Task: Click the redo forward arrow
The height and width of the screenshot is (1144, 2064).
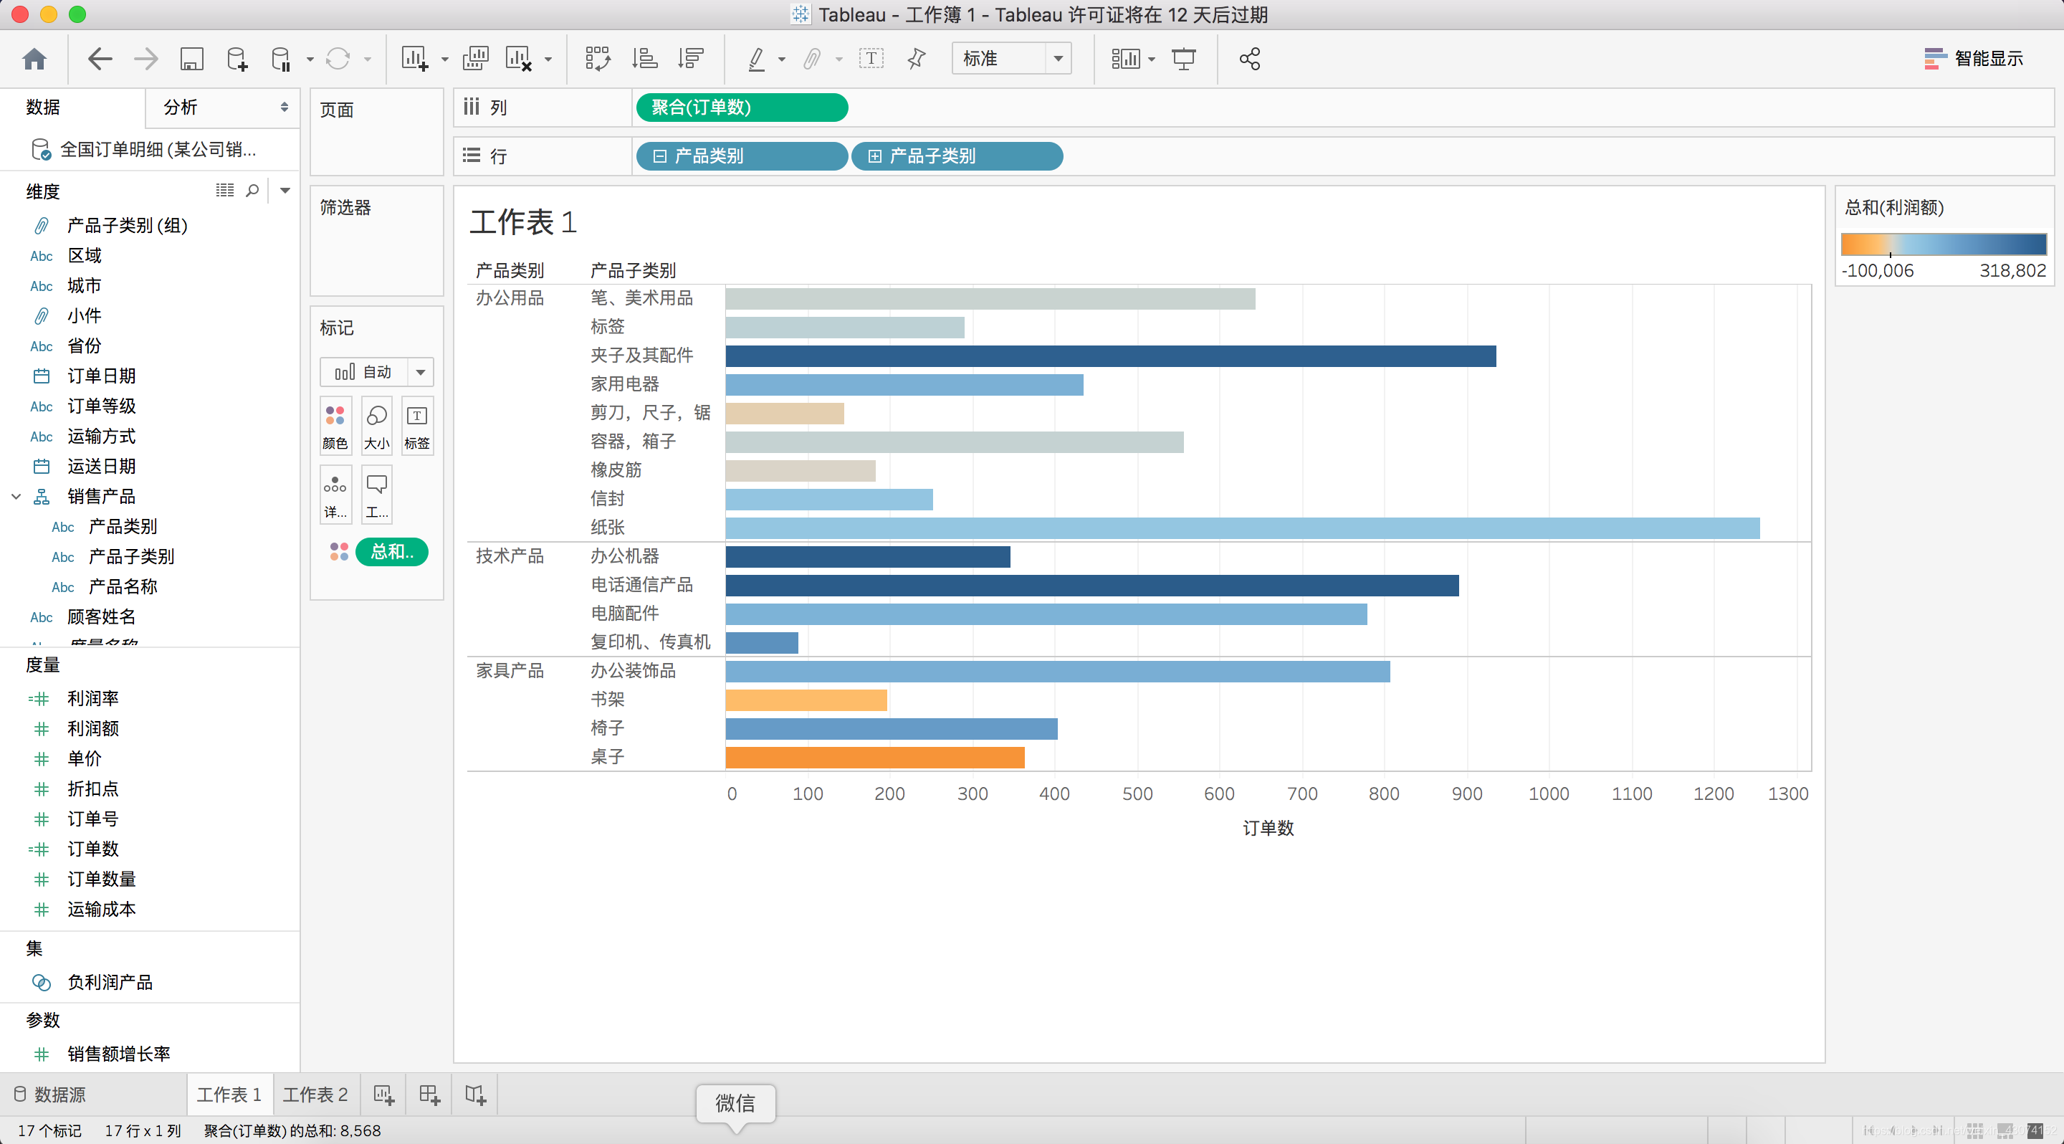Action: pyautogui.click(x=145, y=59)
